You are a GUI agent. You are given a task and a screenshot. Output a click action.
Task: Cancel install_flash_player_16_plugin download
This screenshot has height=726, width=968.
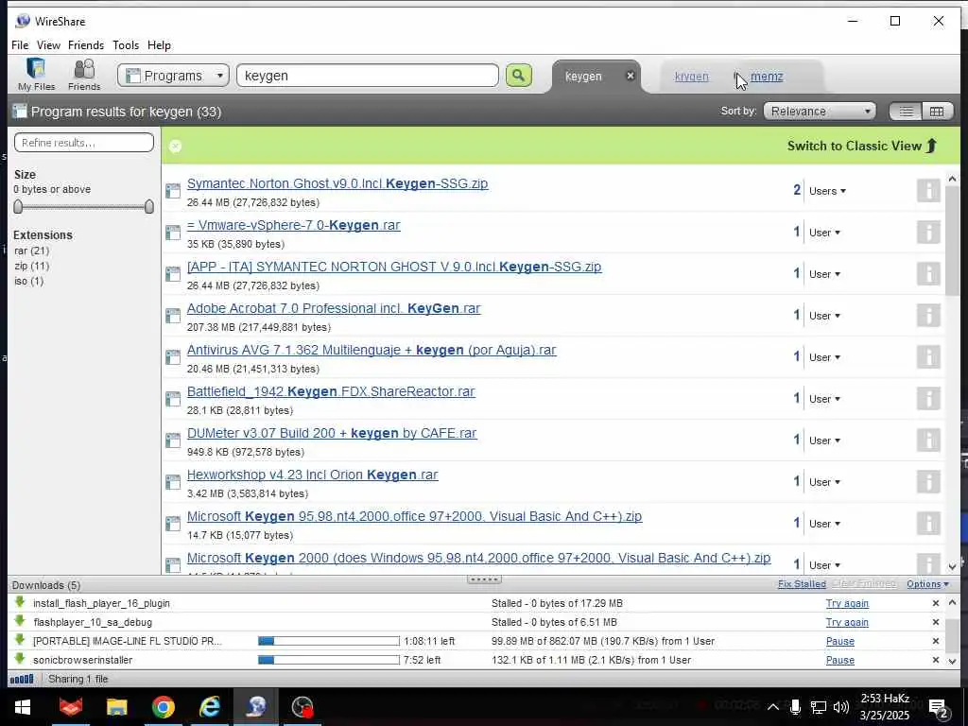935,603
